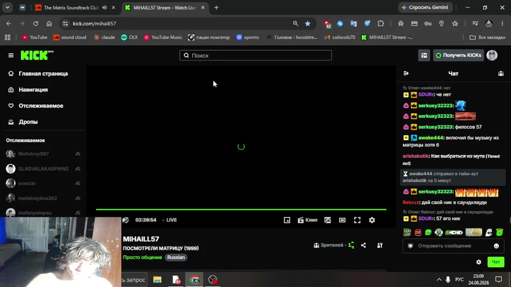Go to browser home page
Screen dimensions: 511x287
pyautogui.click(x=49, y=24)
